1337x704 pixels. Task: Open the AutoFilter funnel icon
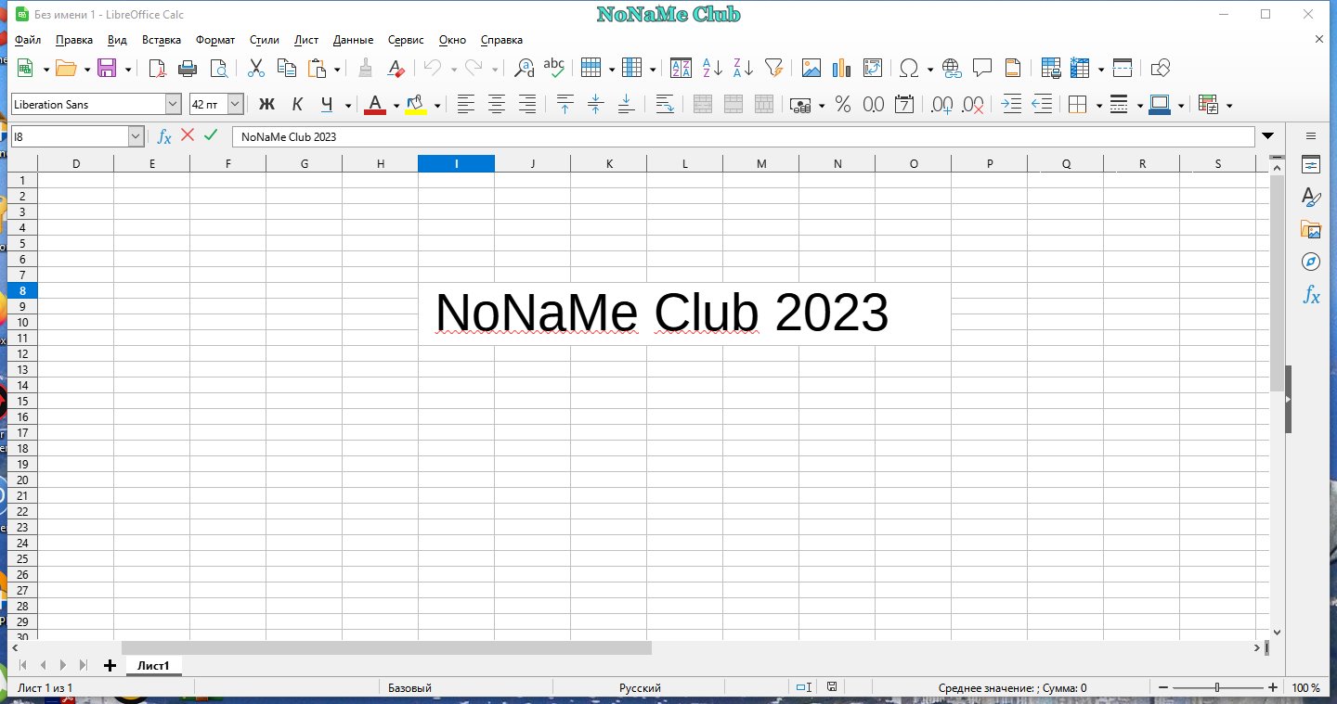tap(773, 68)
